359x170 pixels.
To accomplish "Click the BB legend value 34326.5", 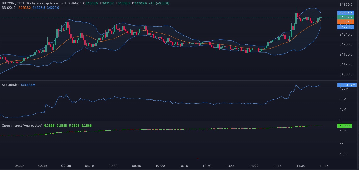I will (x=39, y=8).
